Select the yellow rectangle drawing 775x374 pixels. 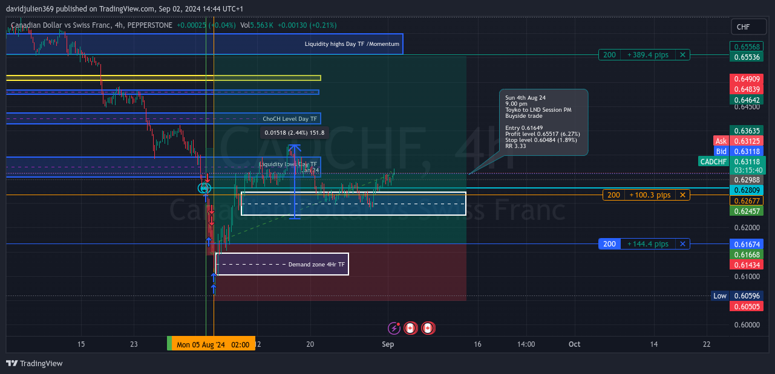(163, 78)
